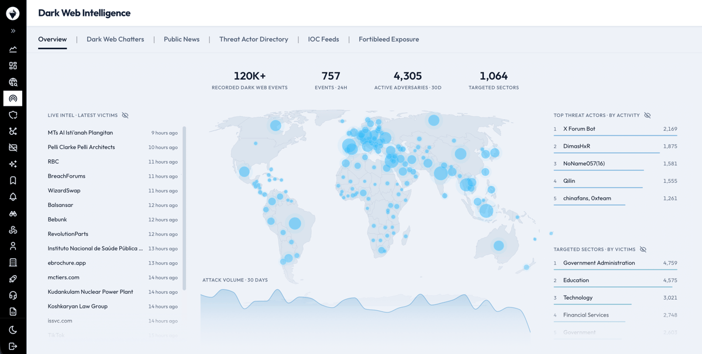Open the sparkles AI sidebar icon
This screenshot has height=354, width=702.
pyautogui.click(x=13, y=164)
